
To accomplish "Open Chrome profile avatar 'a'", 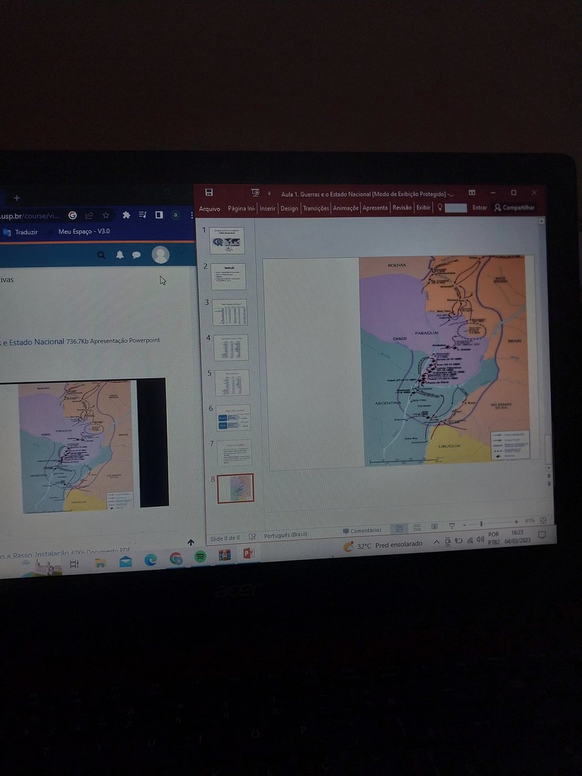I will coord(175,215).
